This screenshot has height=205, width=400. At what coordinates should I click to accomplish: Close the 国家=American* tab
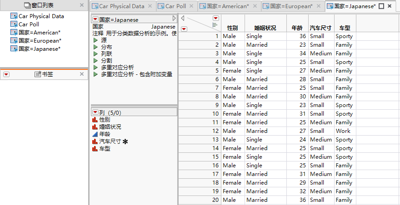[x=255, y=6]
